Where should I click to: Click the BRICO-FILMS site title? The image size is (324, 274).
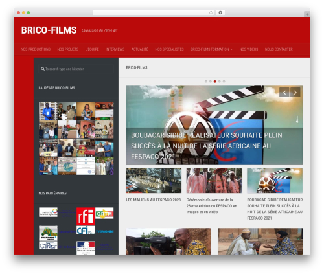pos(49,30)
